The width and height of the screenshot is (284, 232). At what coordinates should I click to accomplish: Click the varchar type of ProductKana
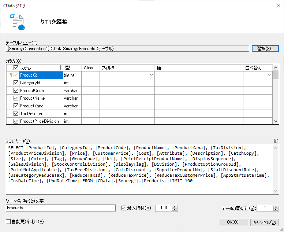pyautogui.click(x=72, y=106)
